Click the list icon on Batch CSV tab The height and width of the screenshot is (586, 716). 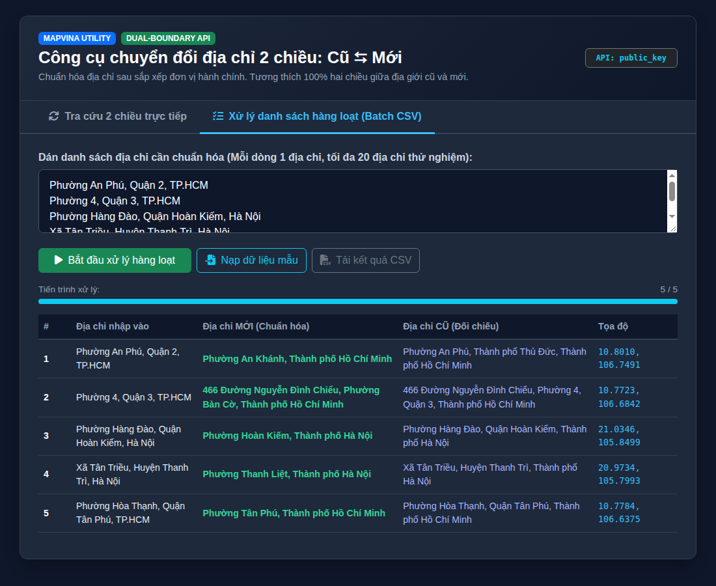[218, 117]
